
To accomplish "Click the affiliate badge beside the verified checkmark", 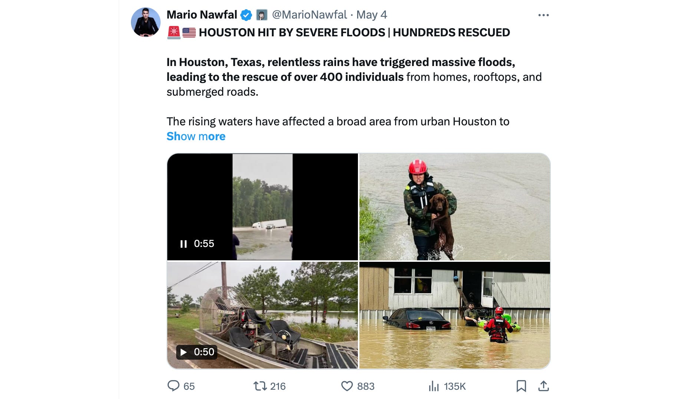I will click(262, 15).
